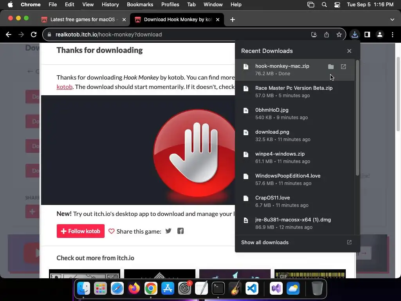Image resolution: width=401 pixels, height=301 pixels.
Task: Close the Latest free games tab
Action: click(x=124, y=20)
